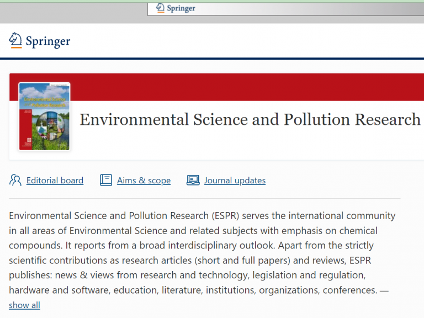Select the Springer browser tab
This screenshot has height=318, width=424.
(285, 9)
